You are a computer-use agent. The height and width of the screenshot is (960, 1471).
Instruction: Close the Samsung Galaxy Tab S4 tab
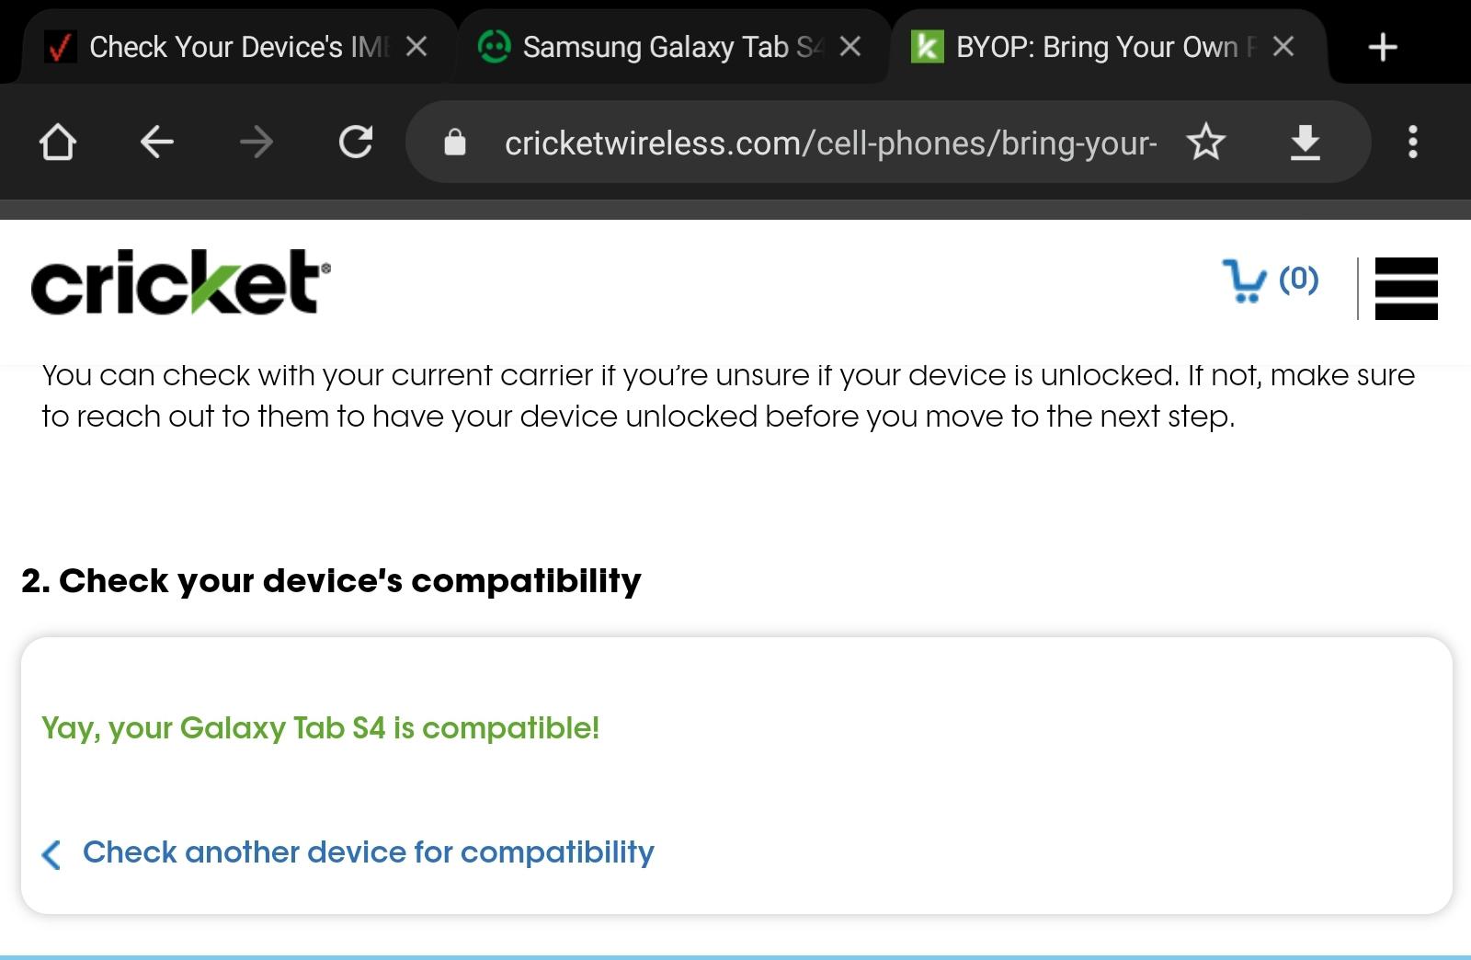click(850, 47)
